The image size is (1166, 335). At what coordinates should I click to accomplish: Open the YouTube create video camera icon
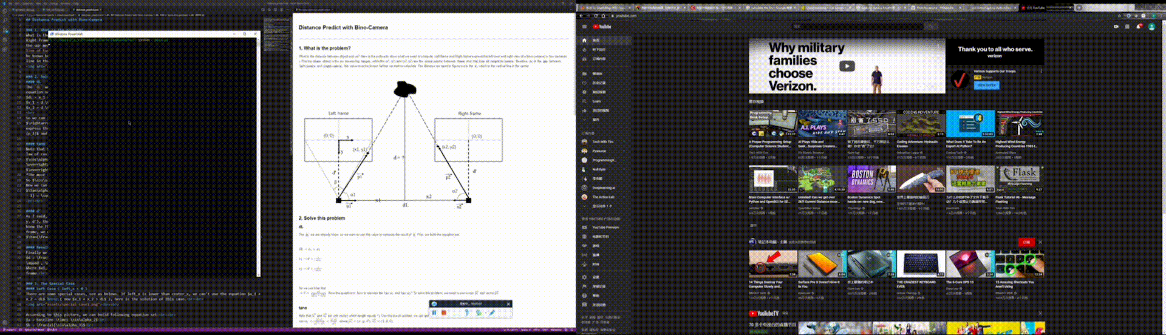[x=1116, y=27]
